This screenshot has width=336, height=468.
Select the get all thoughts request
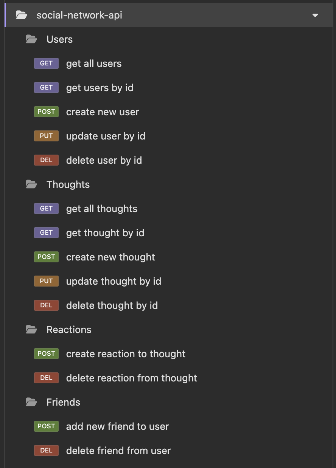point(102,209)
